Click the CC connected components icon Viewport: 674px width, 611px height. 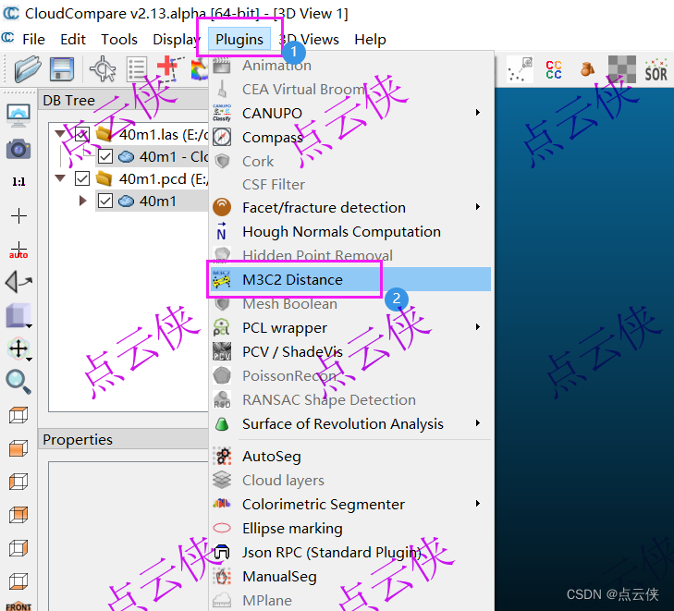coord(554,69)
